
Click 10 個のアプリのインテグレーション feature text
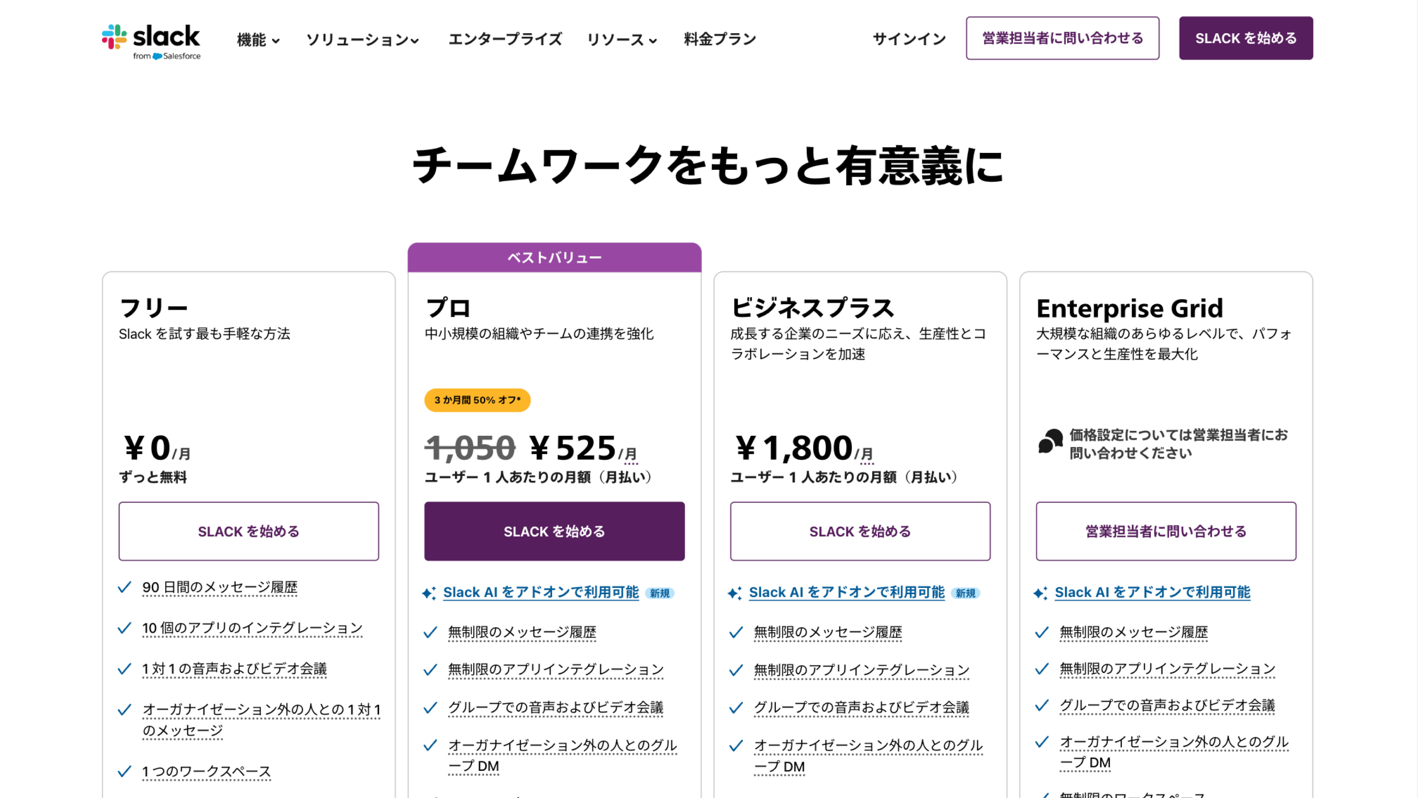coord(252,628)
